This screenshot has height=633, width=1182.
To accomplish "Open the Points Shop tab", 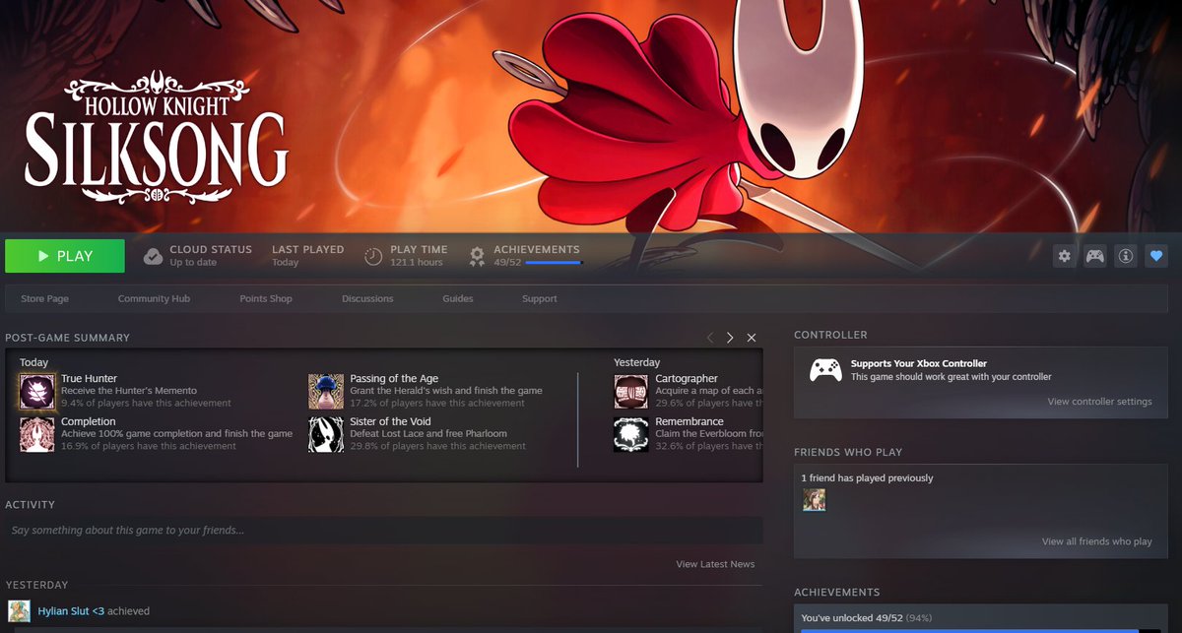I will 266,298.
